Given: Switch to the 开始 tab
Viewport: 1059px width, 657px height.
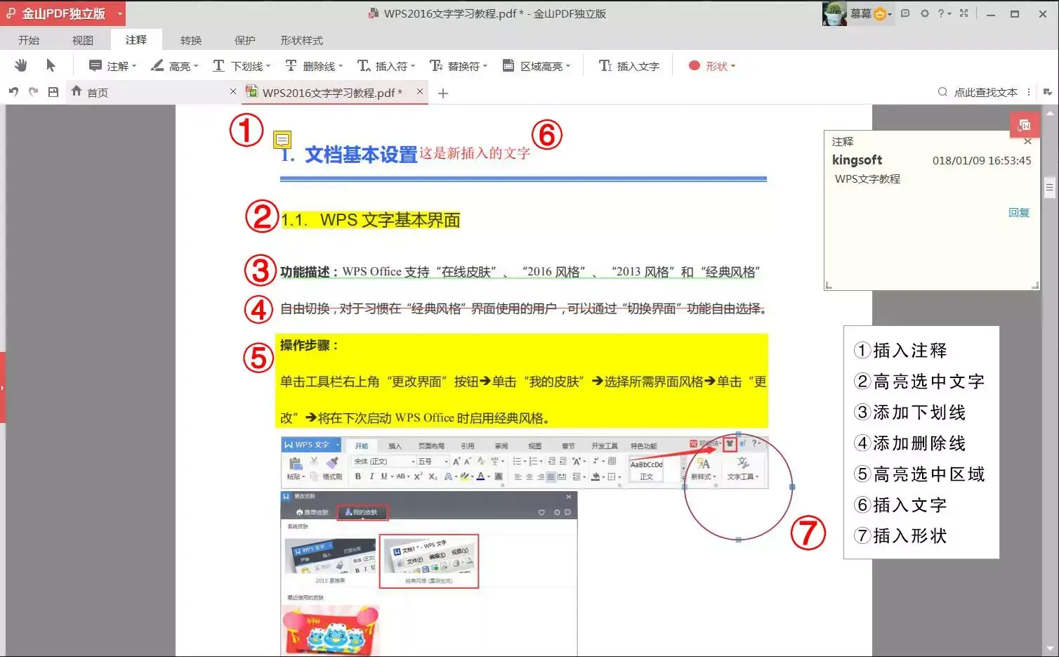Looking at the screenshot, I should (29, 40).
